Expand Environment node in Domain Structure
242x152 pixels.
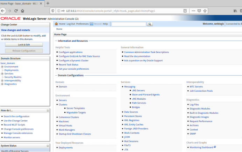point(2,67)
